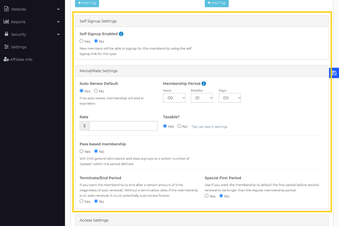Image resolution: width=339 pixels, height=226 pixels.
Task: Open the Years dropdown
Action: tap(174, 98)
